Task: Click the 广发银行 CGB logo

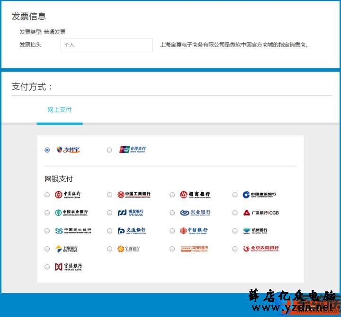Action: (261, 213)
